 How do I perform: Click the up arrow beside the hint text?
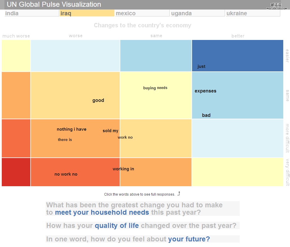(x=179, y=194)
